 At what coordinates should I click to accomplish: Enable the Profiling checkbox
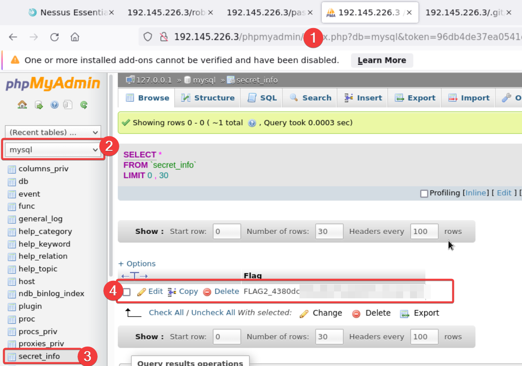pos(424,193)
